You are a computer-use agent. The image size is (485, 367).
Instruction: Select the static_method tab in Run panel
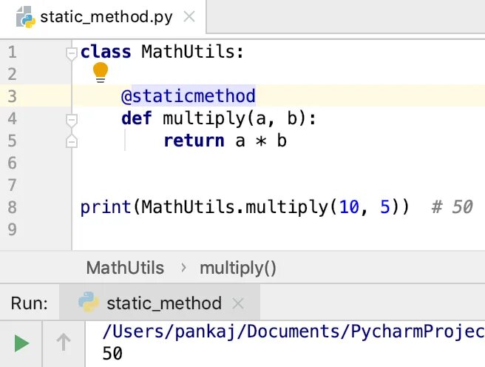[x=163, y=303]
